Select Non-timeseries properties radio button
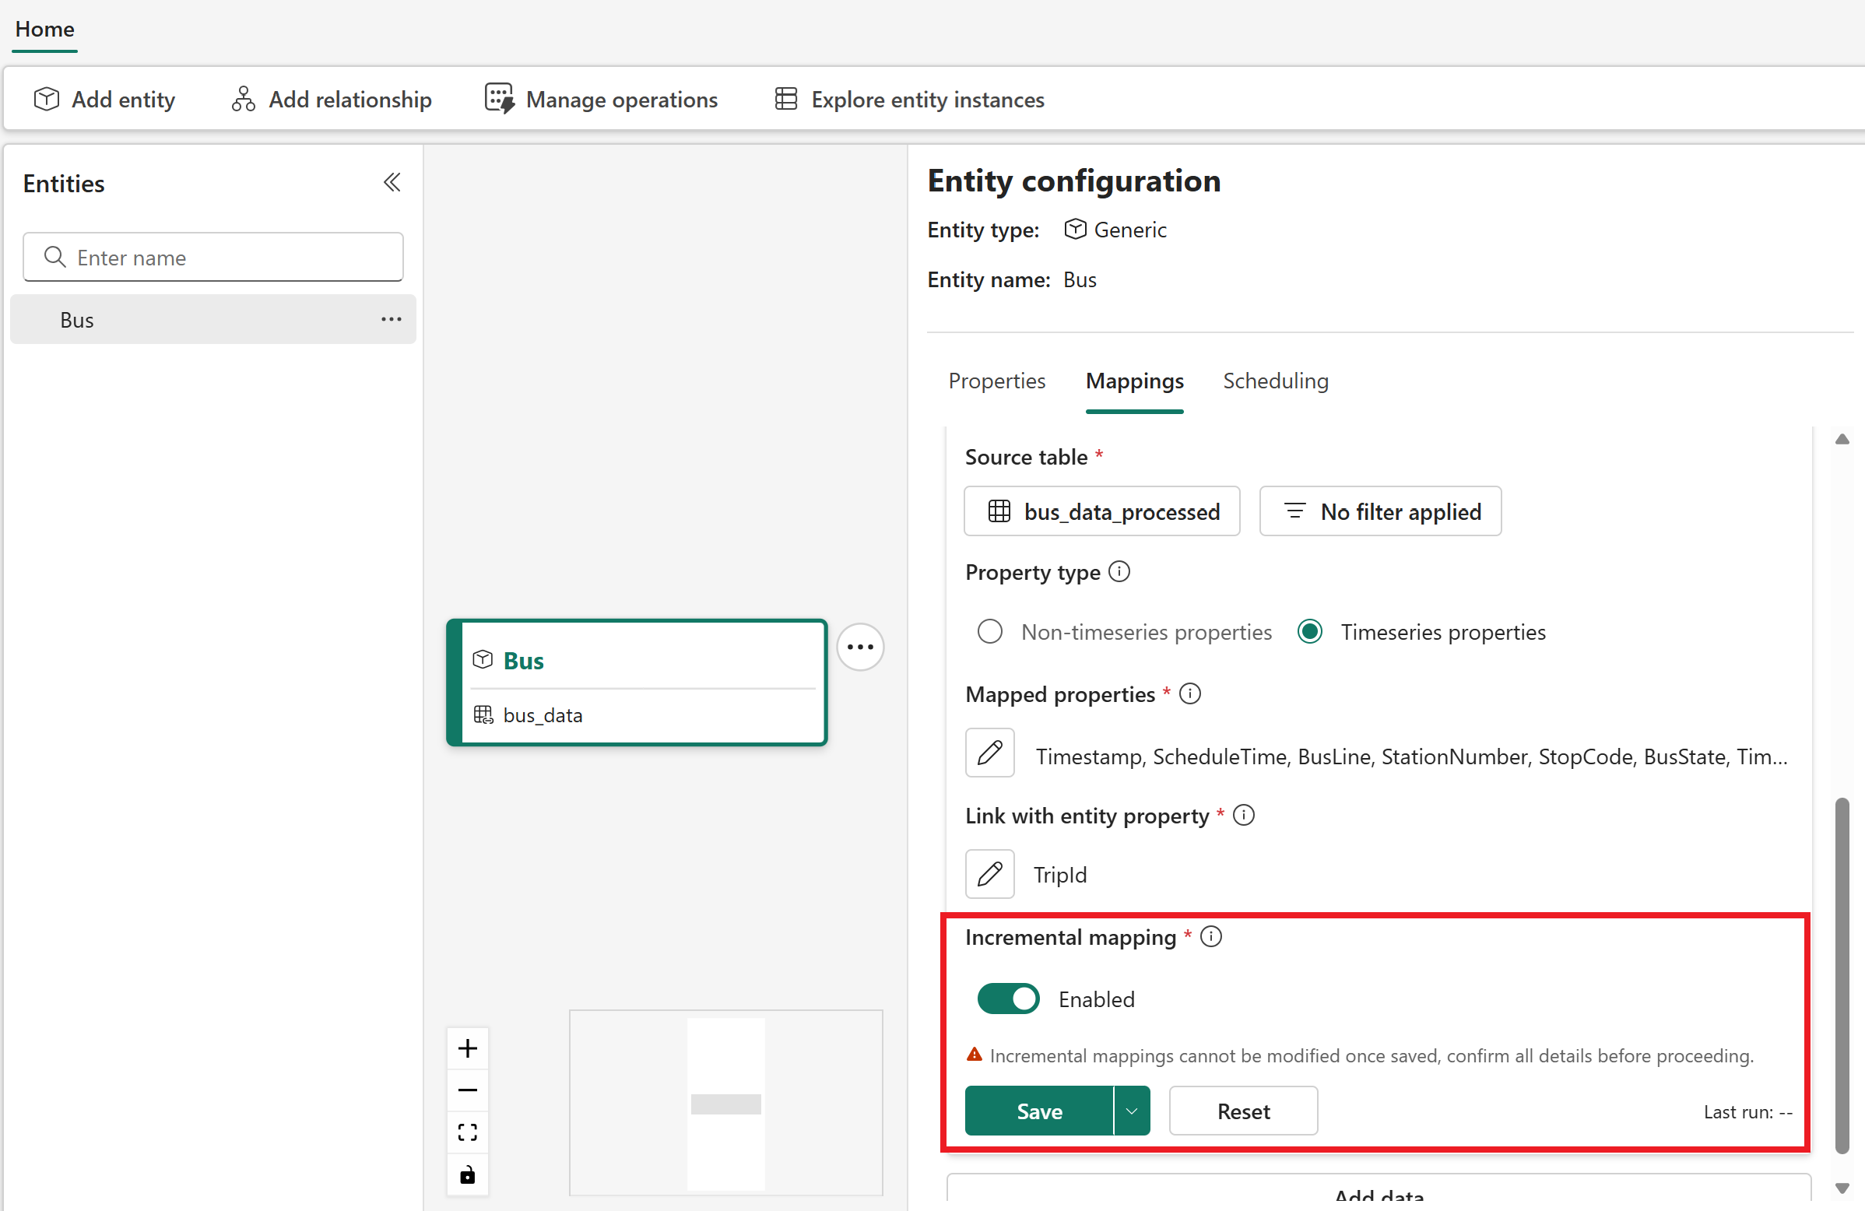Viewport: 1865px width, 1211px height. click(989, 631)
